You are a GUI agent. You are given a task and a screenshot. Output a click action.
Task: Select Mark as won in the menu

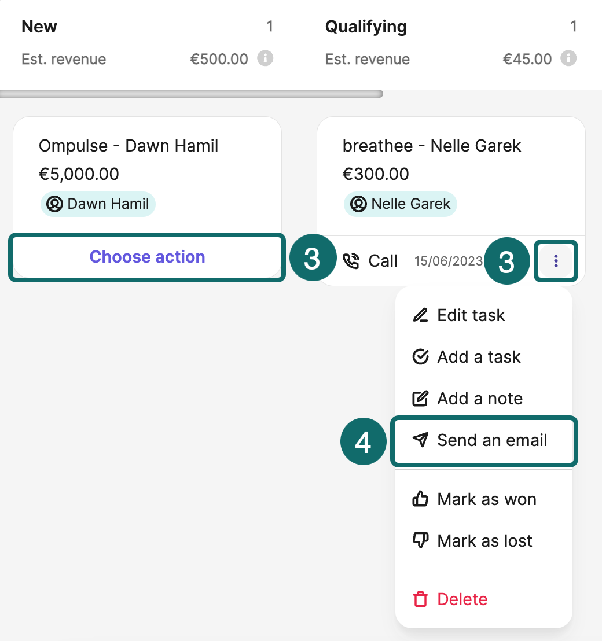(x=486, y=499)
